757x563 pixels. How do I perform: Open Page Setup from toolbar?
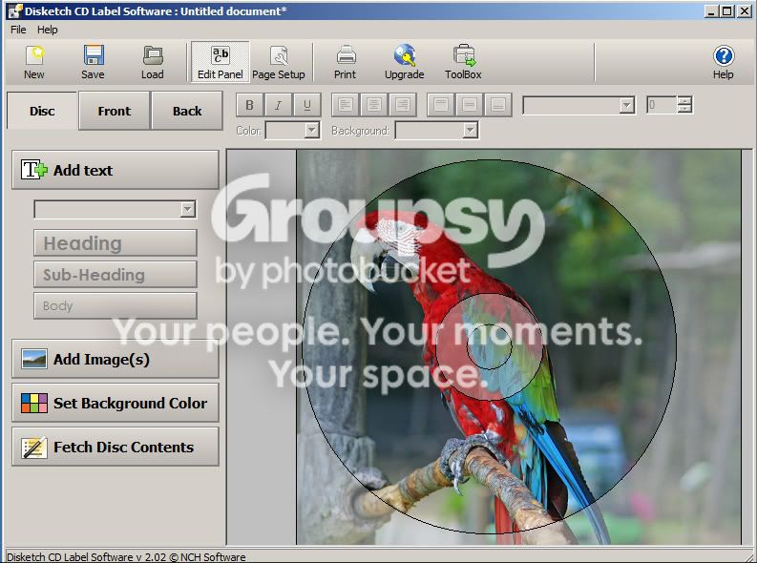point(279,62)
